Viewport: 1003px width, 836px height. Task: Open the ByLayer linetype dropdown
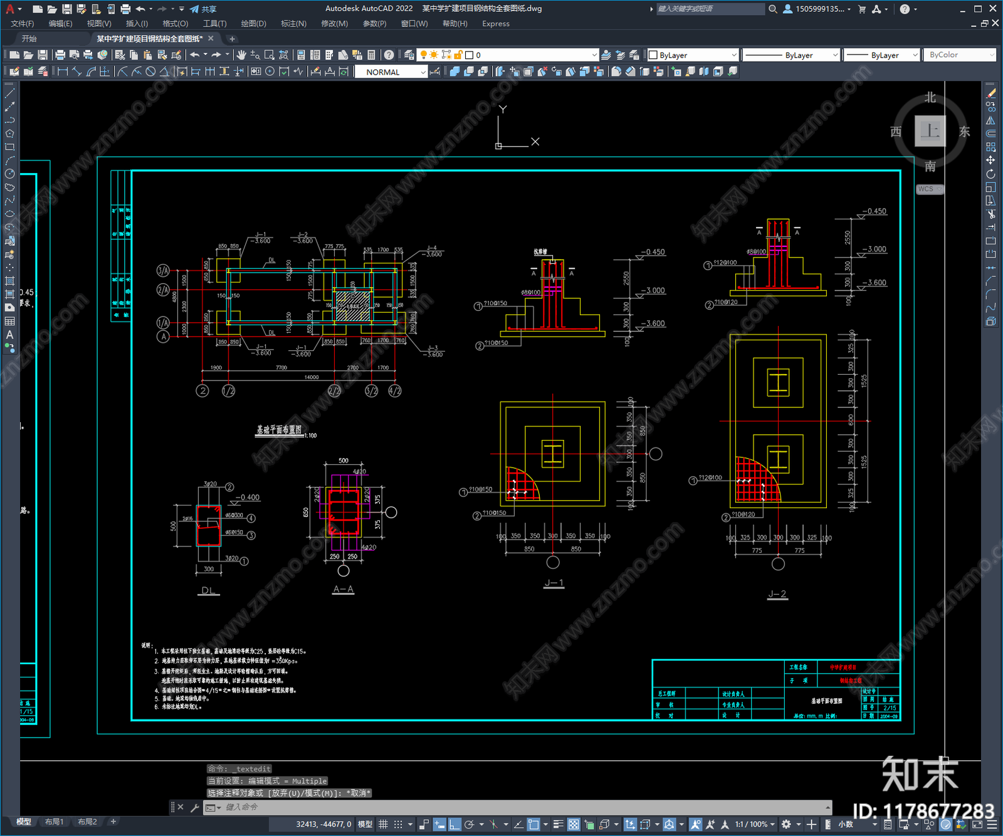click(x=791, y=55)
